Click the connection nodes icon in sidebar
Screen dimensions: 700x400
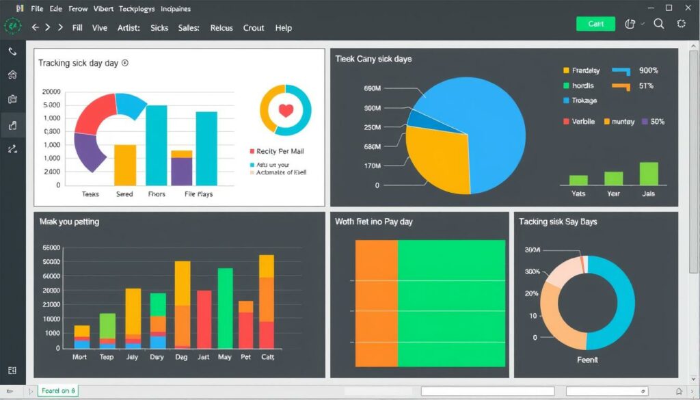12,149
